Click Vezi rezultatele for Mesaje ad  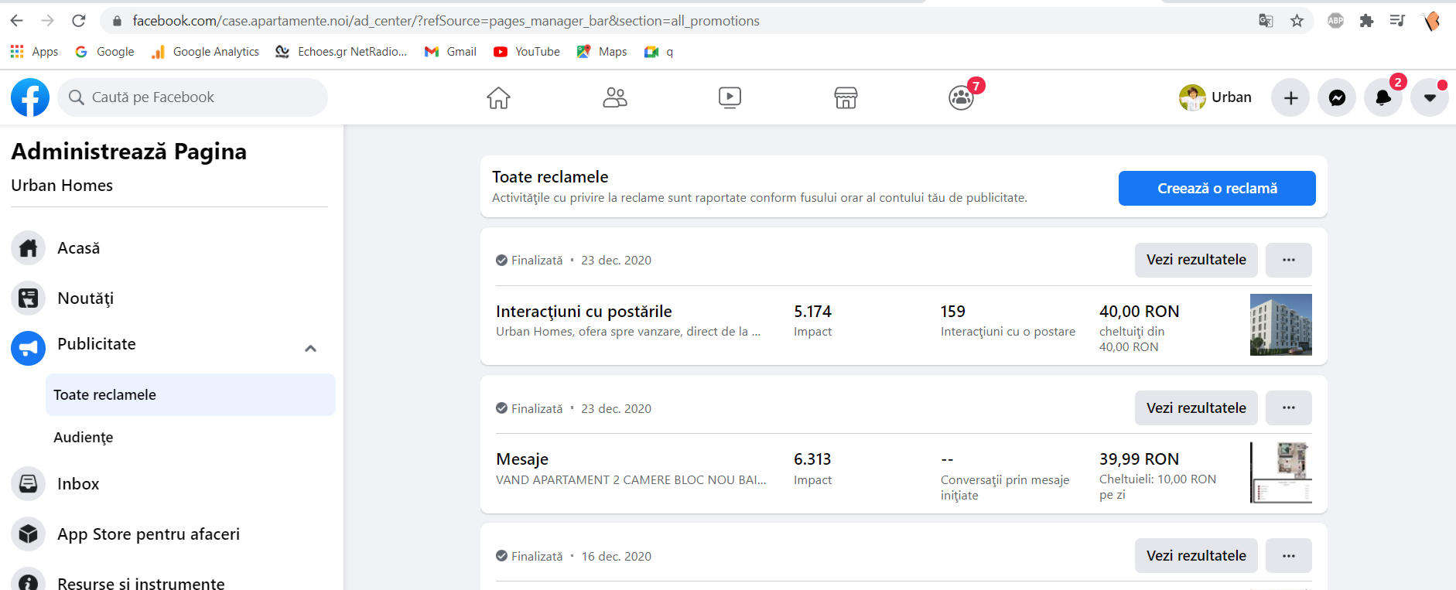1195,408
